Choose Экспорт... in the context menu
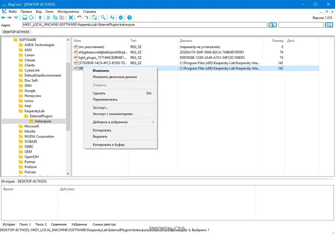 [x=120, y=108]
